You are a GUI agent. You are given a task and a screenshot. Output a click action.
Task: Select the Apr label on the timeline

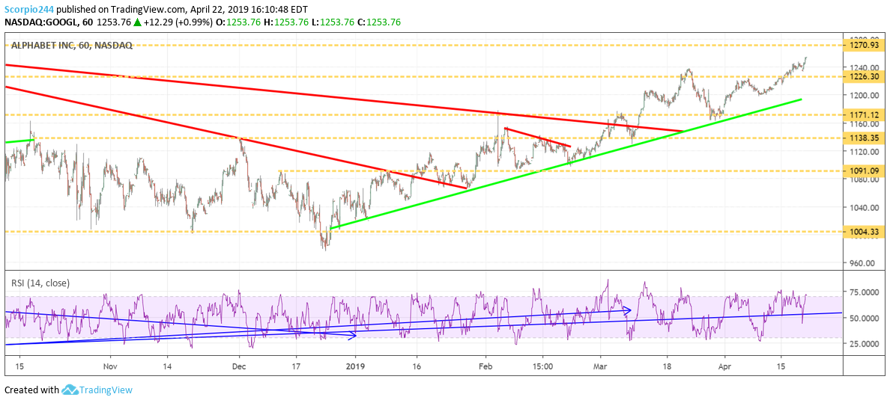724,367
